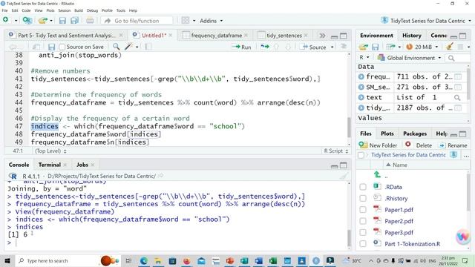
Task: Clear console broom icon
Action: click(344, 176)
